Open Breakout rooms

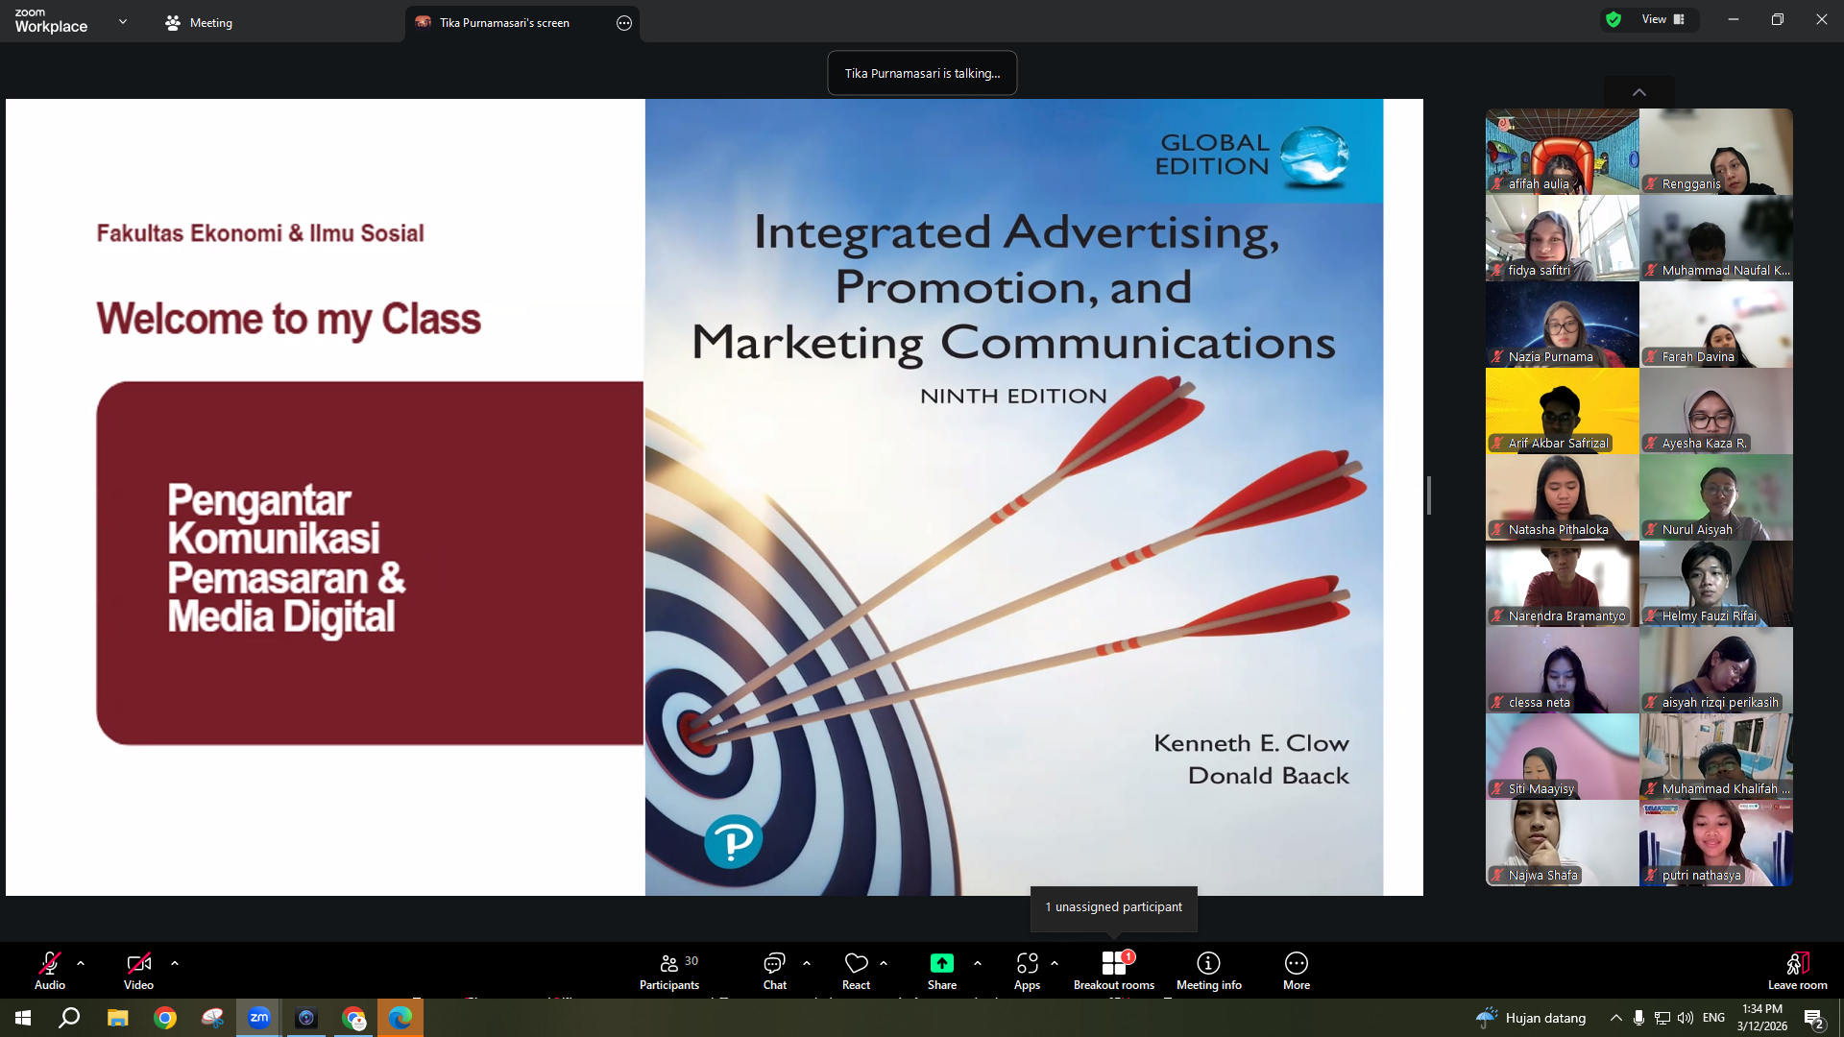[1114, 970]
